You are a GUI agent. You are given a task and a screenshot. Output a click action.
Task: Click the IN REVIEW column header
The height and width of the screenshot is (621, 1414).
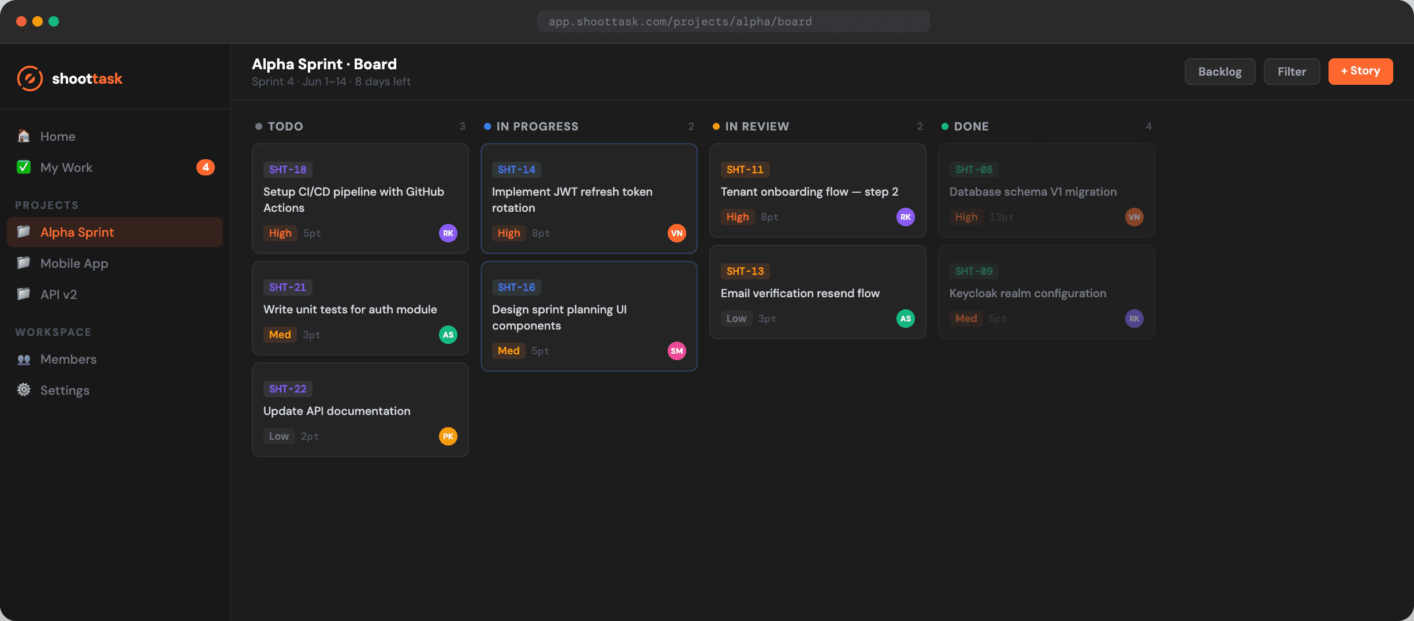(757, 126)
